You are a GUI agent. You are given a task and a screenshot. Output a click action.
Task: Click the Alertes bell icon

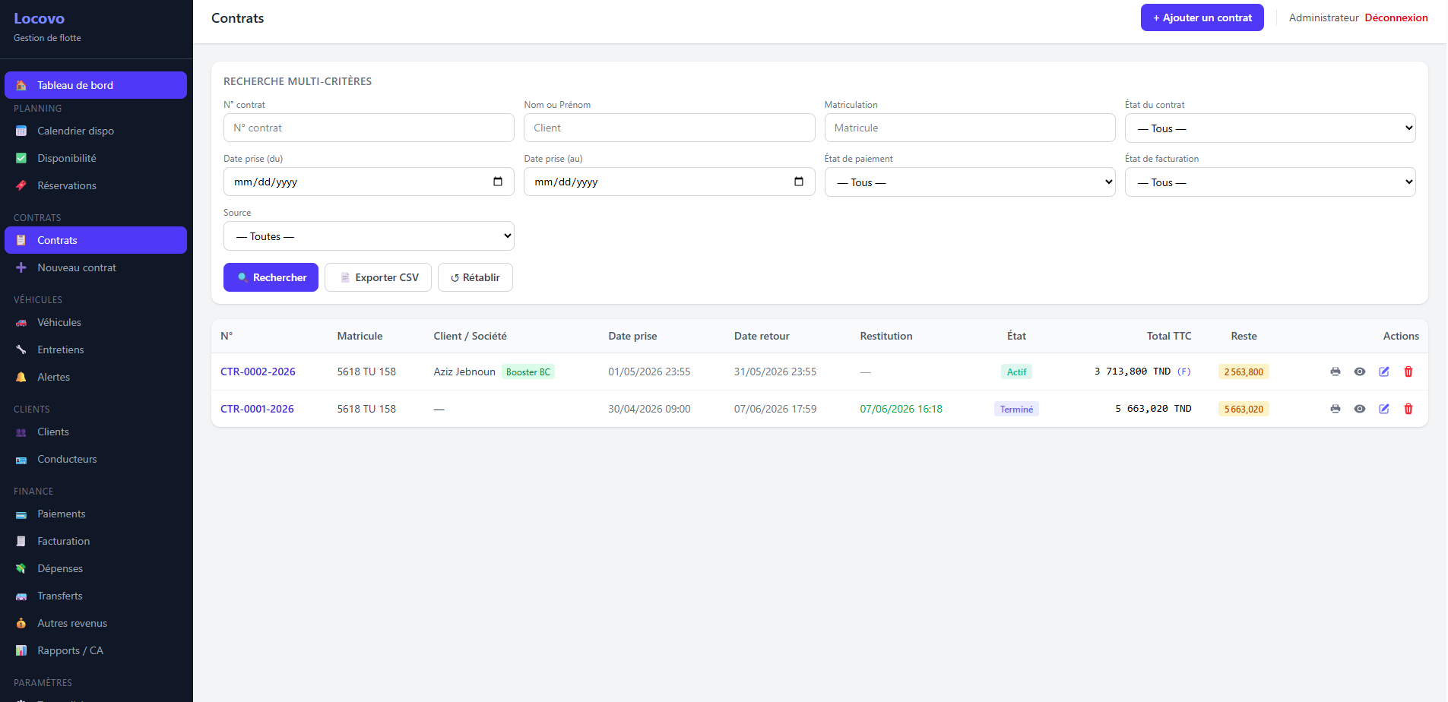point(21,377)
